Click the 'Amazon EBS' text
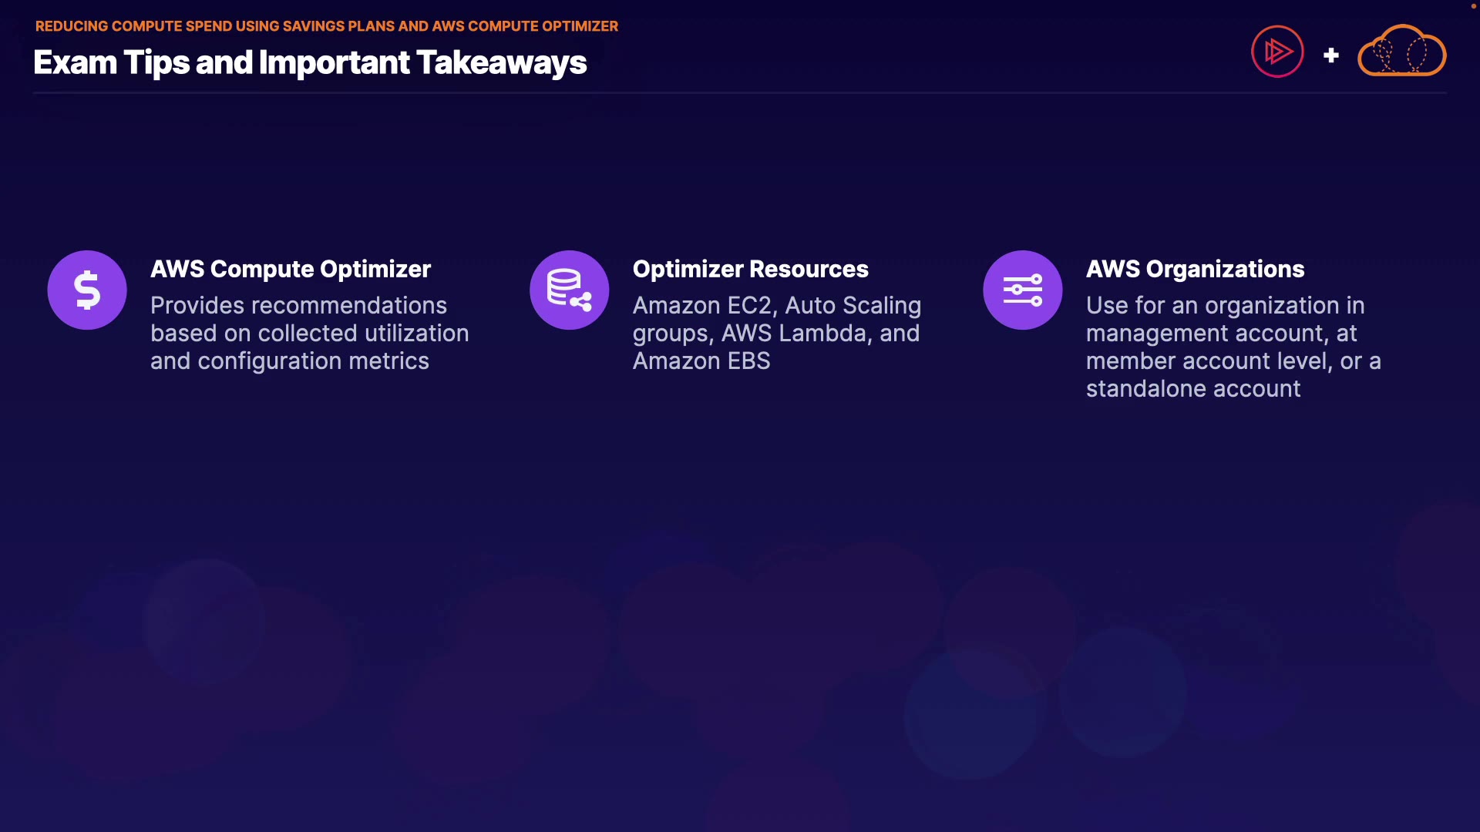The height and width of the screenshot is (832, 1480). click(x=701, y=361)
